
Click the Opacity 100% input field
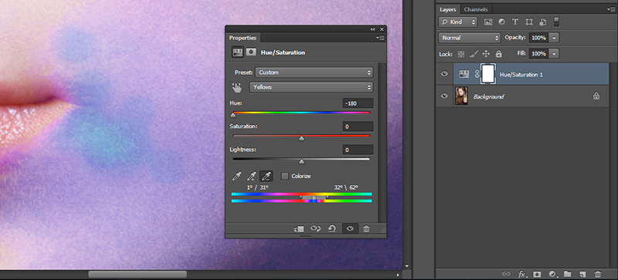point(538,38)
